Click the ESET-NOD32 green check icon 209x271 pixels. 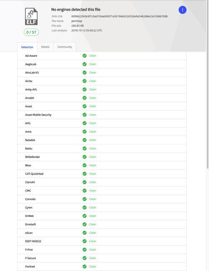click(84, 241)
